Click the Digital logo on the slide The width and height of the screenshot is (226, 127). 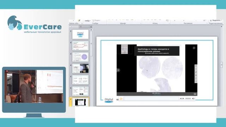click(109, 100)
